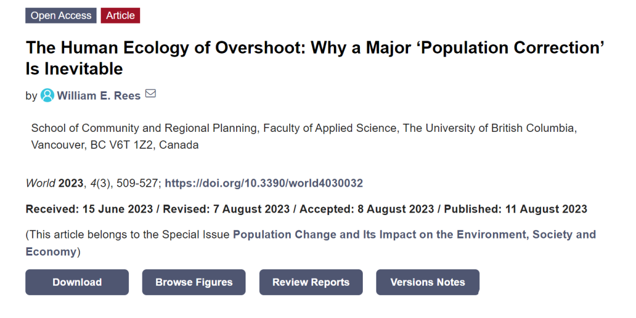Select the journal name World
The height and width of the screenshot is (318, 636).
click(41, 183)
